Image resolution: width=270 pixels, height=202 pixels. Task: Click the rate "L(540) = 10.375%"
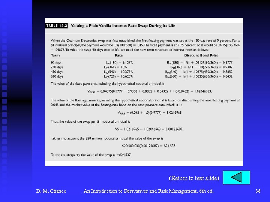[x=118, y=72]
